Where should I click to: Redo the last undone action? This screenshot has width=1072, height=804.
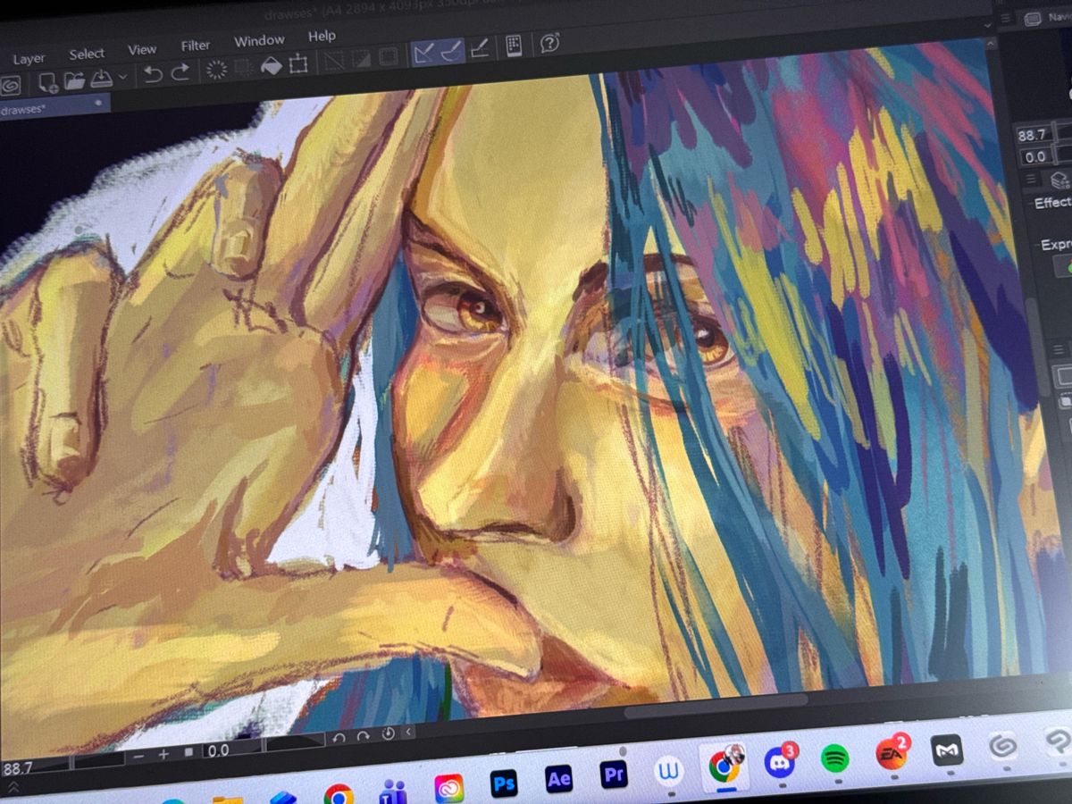point(180,71)
